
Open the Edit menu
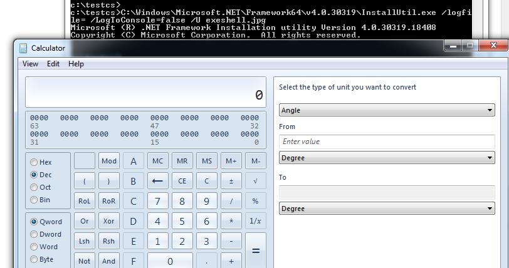[53, 64]
